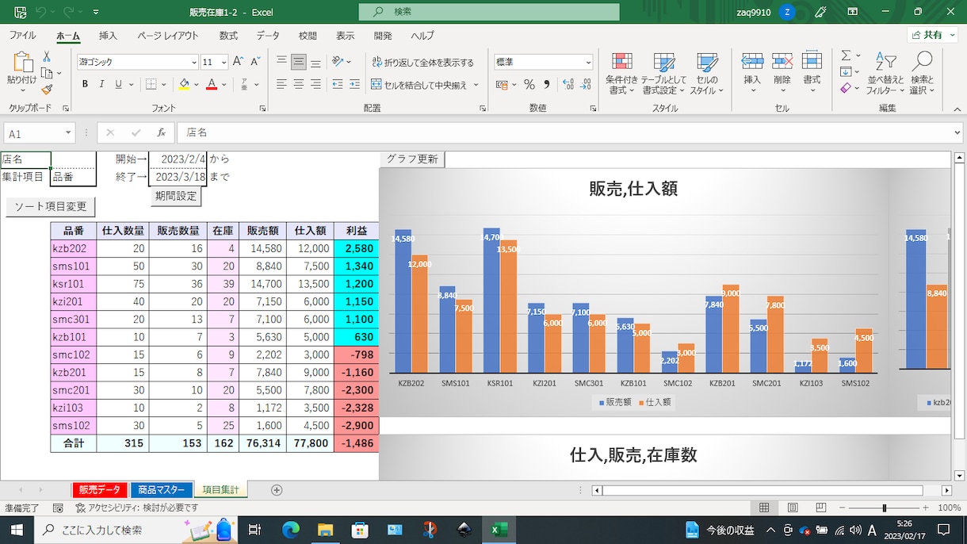Image resolution: width=967 pixels, height=544 pixels.
Task: Open テーブルとして書式設定 menu
Action: tap(664, 74)
